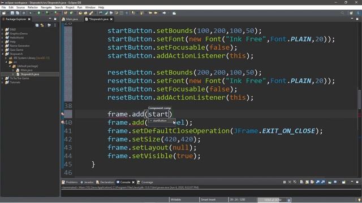Image resolution: width=362 pixels, height=203 pixels.
Task: Pick startButton from the autocomplete popup
Action: click(160, 121)
